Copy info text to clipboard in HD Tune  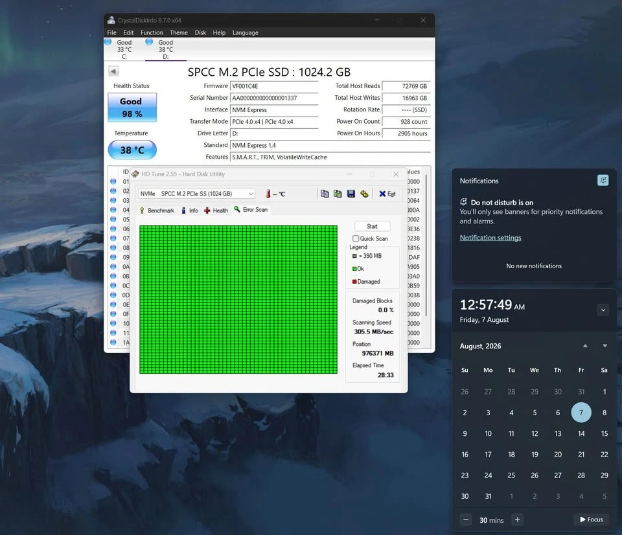[325, 194]
